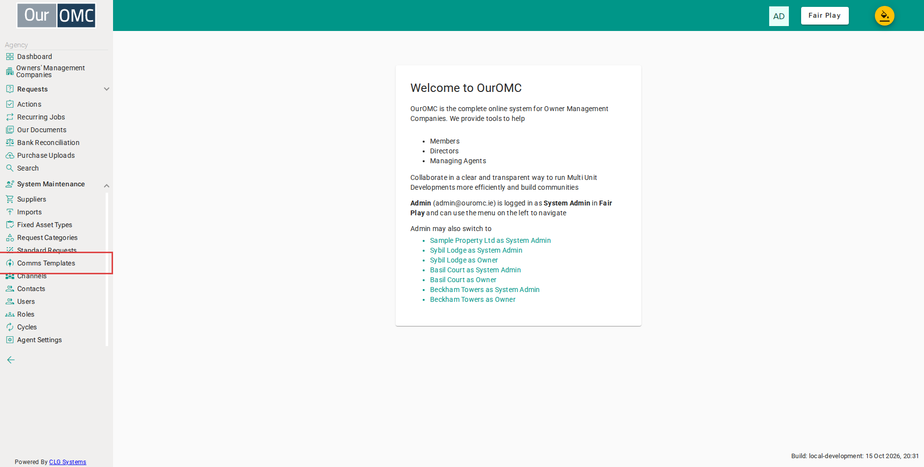
Task: Click the Search magnifier icon
Action: (x=10, y=168)
